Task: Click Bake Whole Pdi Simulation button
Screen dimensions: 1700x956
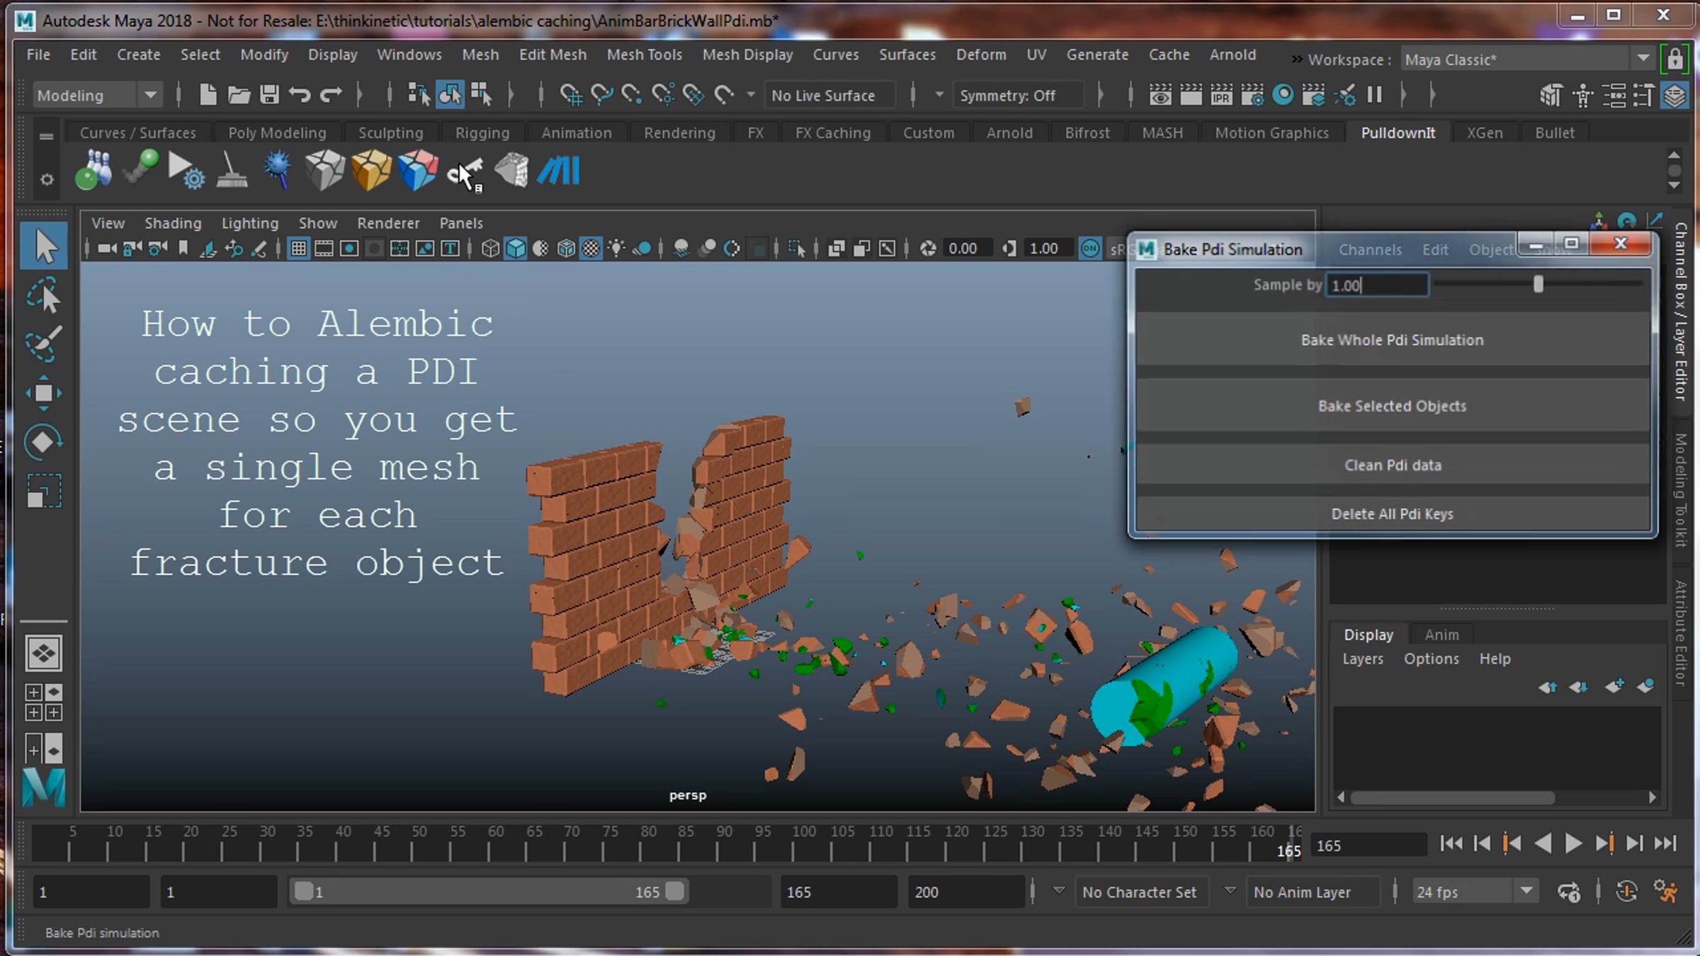Action: tap(1392, 340)
